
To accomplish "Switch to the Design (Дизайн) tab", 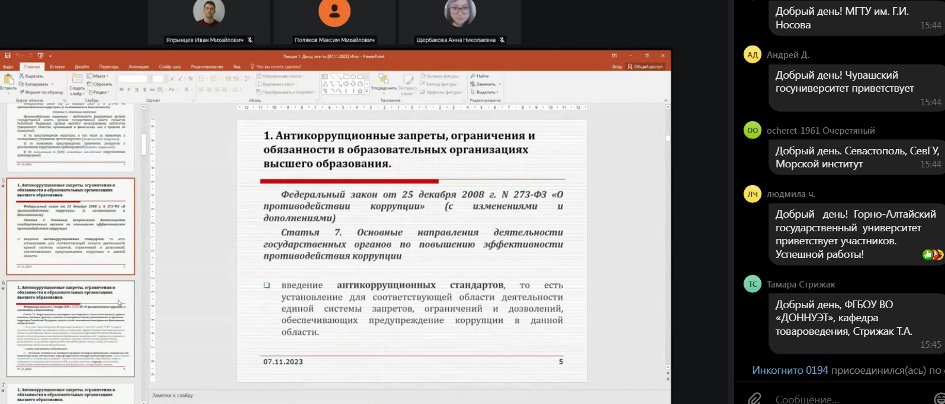I will 82,67.
